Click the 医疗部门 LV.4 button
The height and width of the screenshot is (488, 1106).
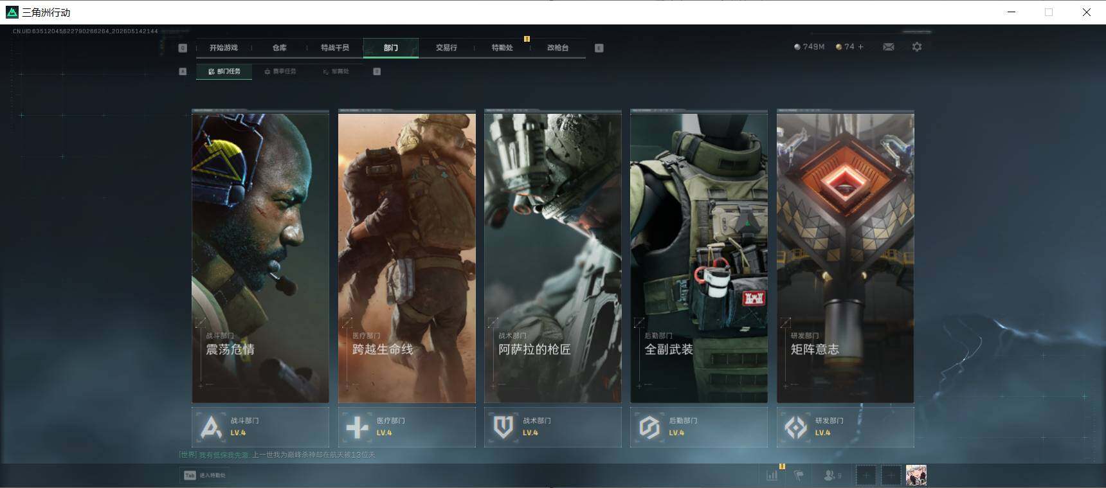tap(407, 427)
